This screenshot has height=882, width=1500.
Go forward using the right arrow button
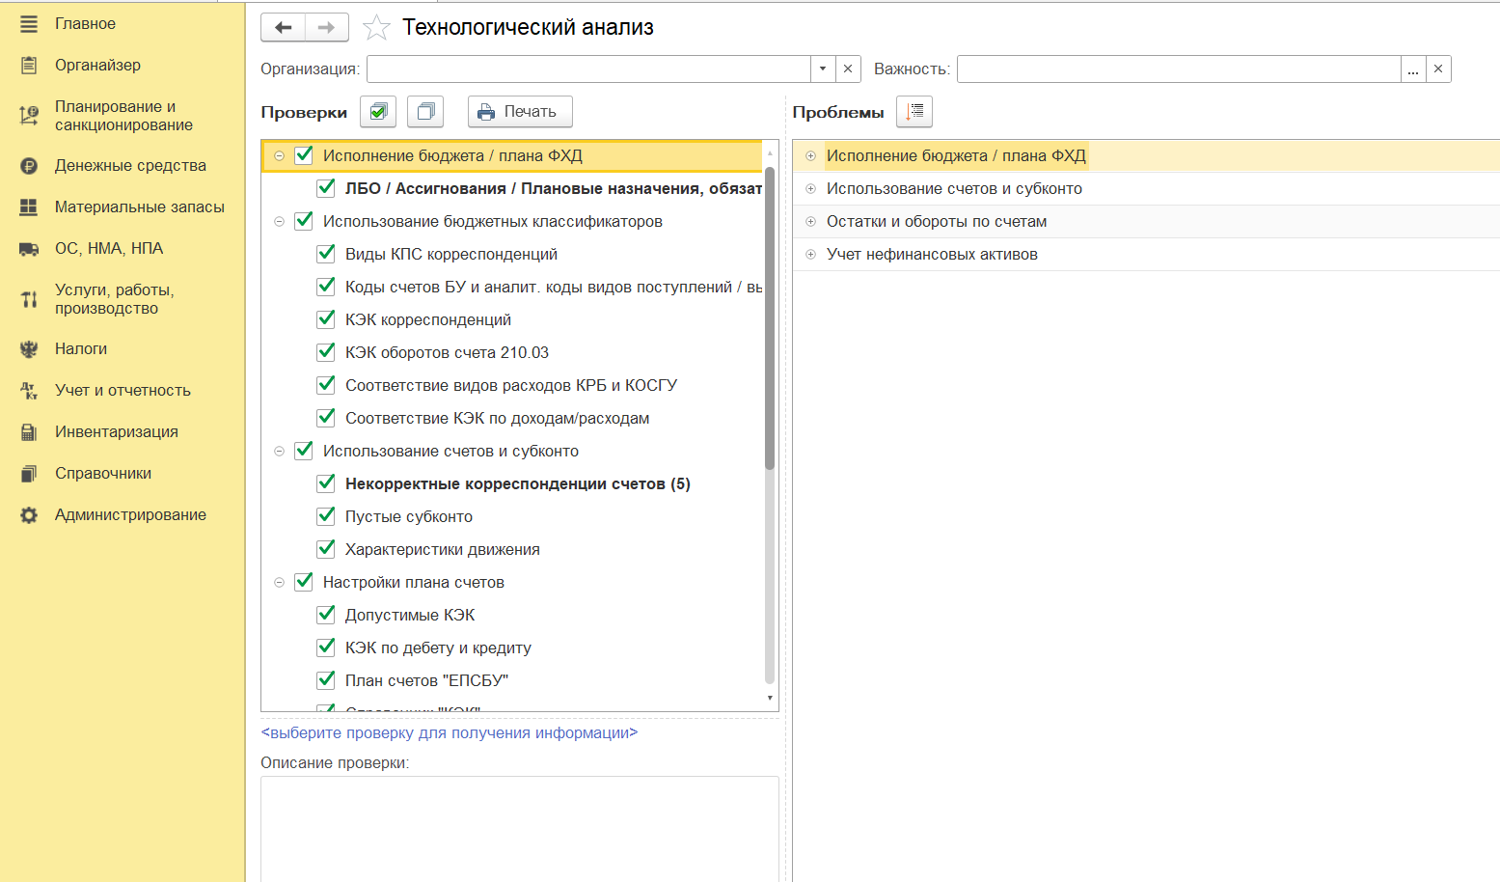(x=327, y=28)
